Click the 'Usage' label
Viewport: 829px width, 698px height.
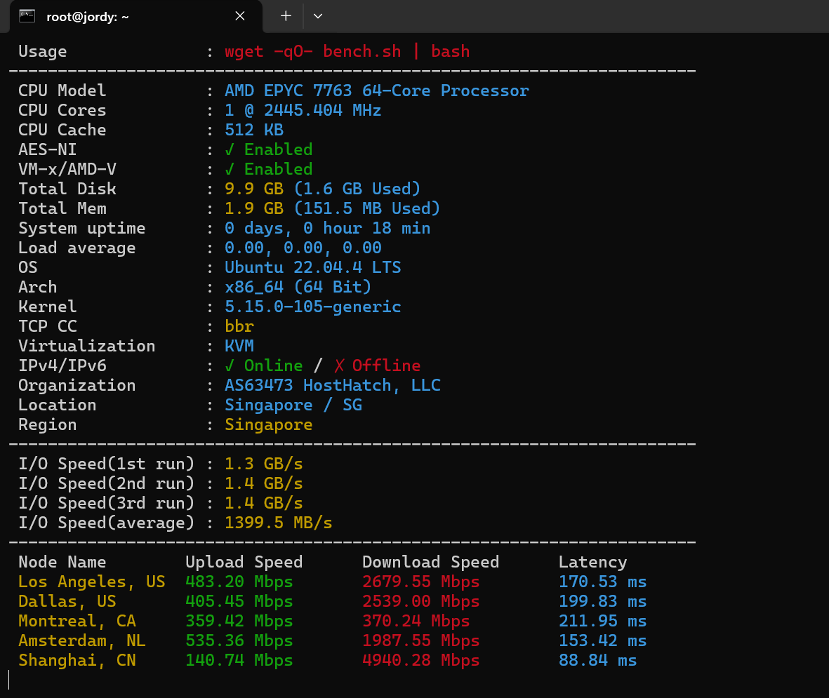tap(43, 52)
